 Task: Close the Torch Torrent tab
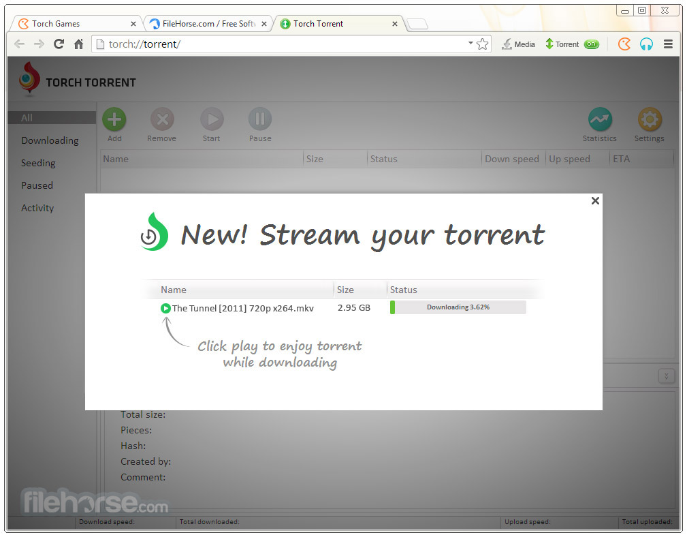coord(395,24)
